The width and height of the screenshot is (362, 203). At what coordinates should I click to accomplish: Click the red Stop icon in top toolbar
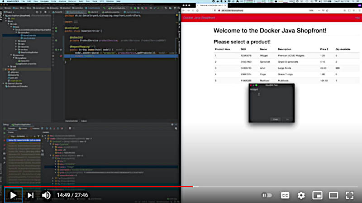point(146,8)
